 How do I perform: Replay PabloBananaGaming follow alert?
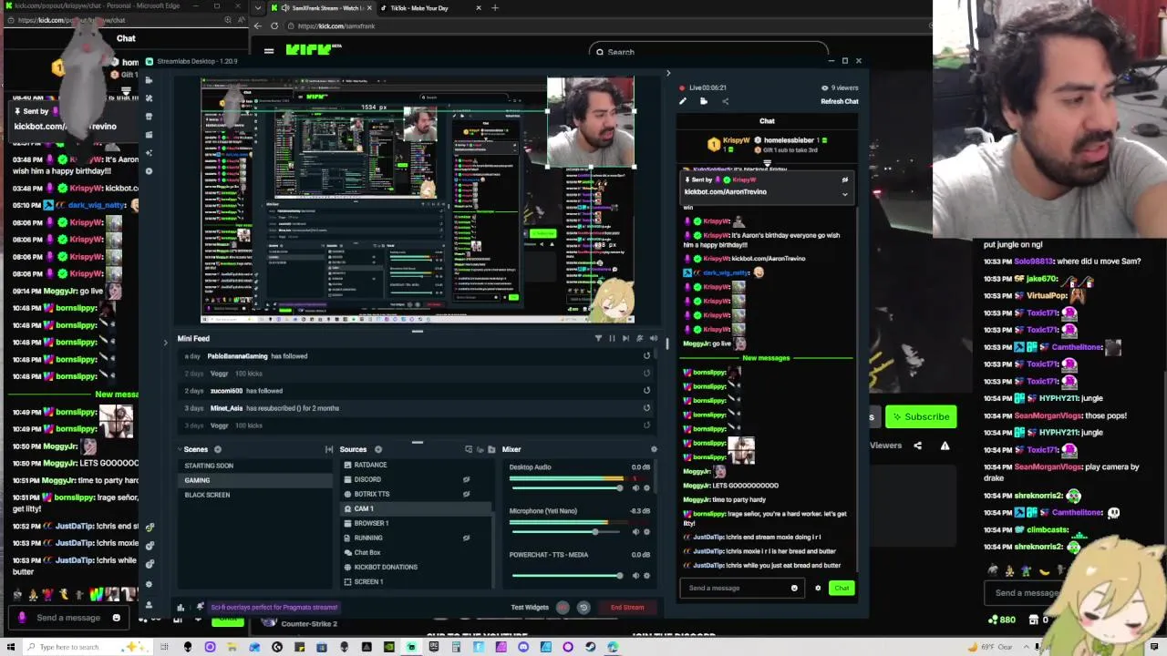[646, 356]
